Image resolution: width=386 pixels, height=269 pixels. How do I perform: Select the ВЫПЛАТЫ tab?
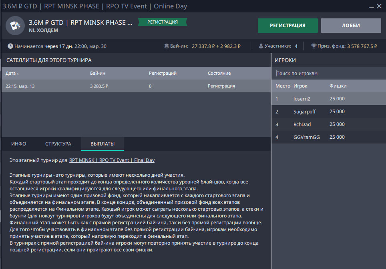click(102, 144)
